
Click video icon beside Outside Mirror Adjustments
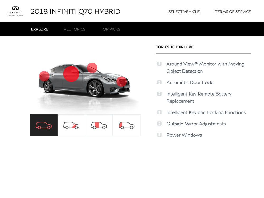(159, 124)
